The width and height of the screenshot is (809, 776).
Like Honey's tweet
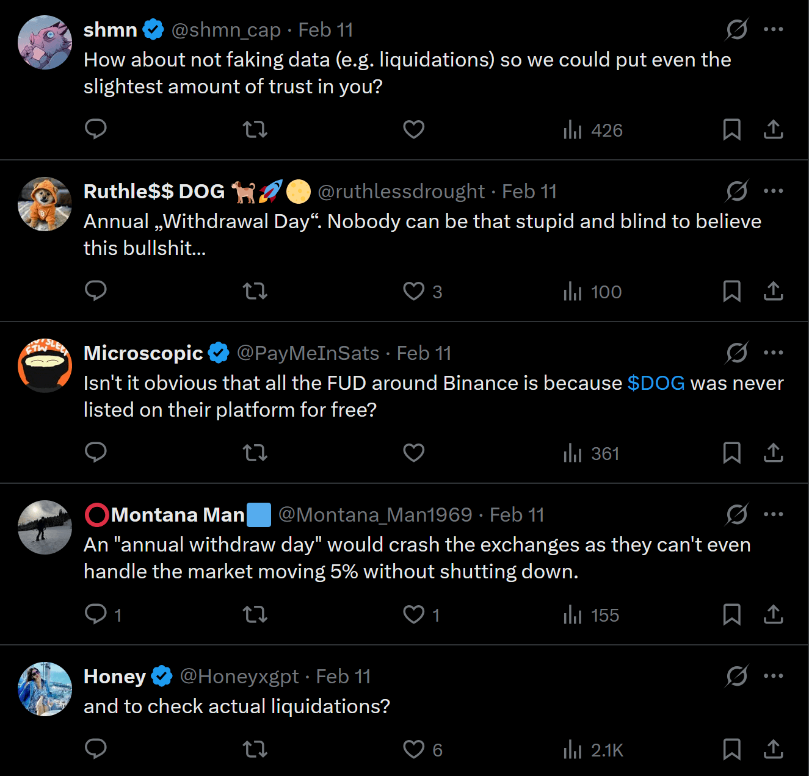(414, 749)
